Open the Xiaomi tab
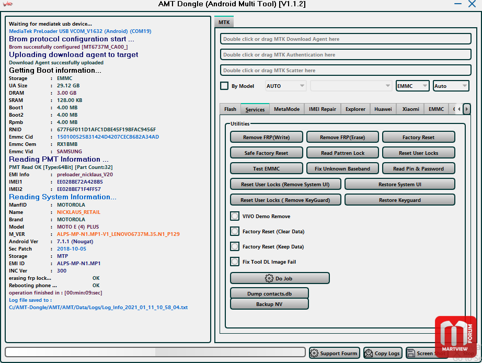 (411, 109)
